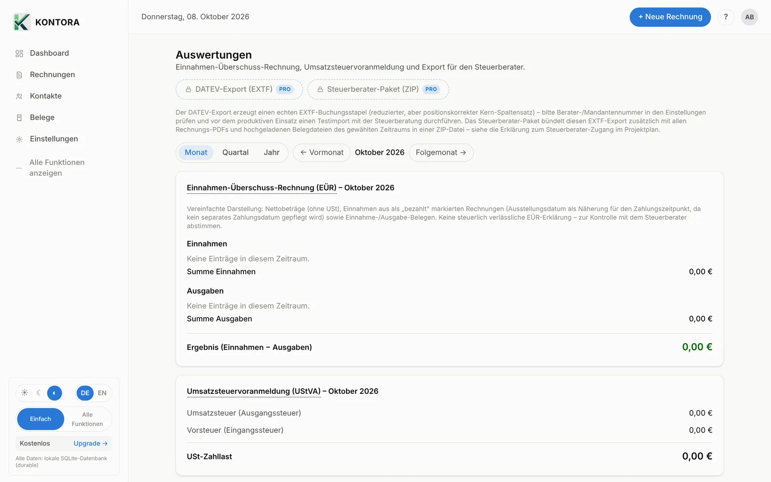Click the Dashboard grid icon in sidebar
The height and width of the screenshot is (482, 771).
pos(19,54)
